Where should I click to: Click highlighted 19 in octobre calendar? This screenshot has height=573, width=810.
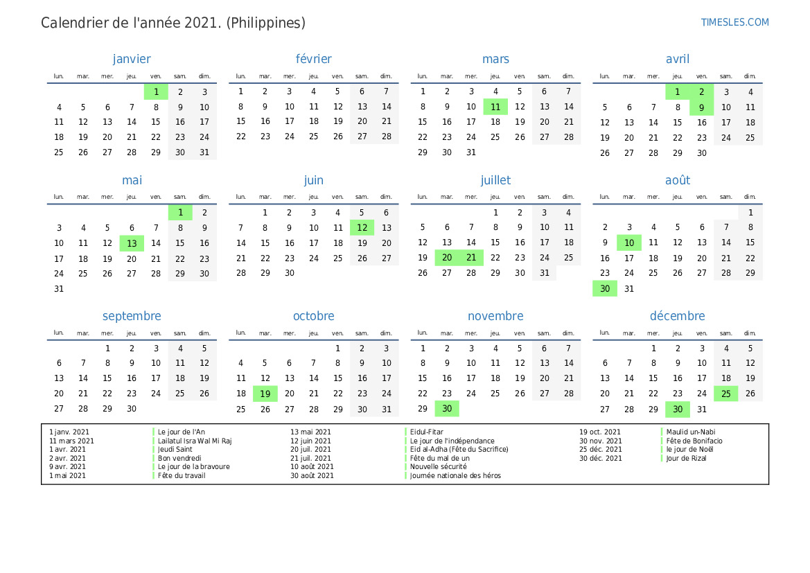265,394
